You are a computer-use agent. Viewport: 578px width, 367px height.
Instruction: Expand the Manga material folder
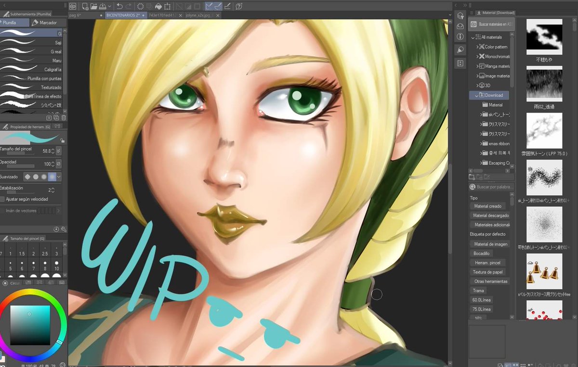point(477,66)
